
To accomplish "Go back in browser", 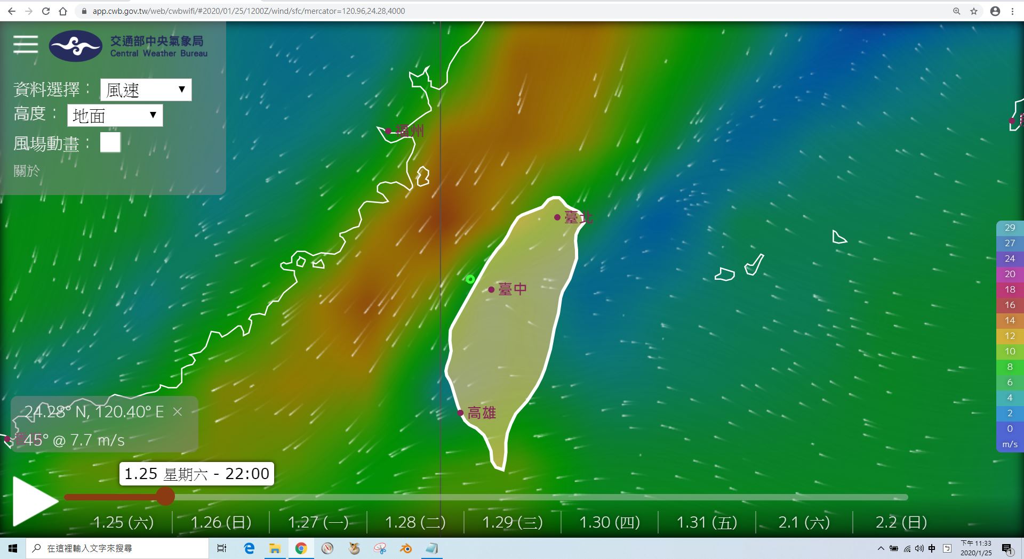I will pos(11,11).
